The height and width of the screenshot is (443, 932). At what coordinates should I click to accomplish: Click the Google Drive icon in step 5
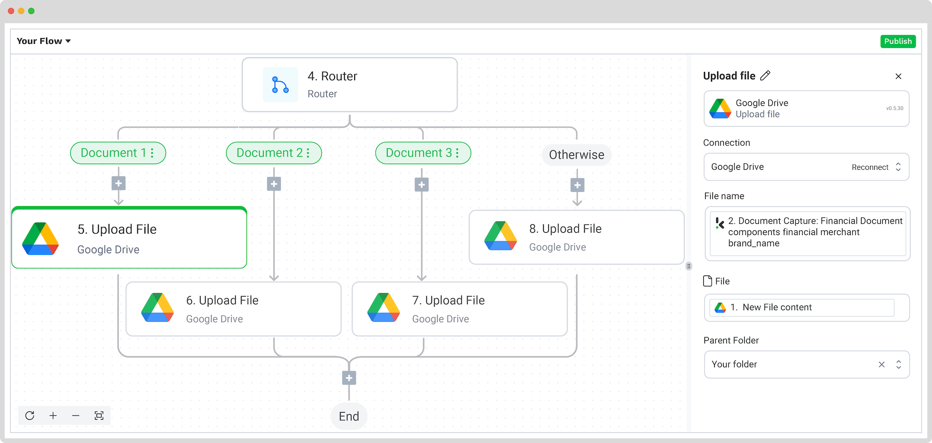tap(41, 239)
